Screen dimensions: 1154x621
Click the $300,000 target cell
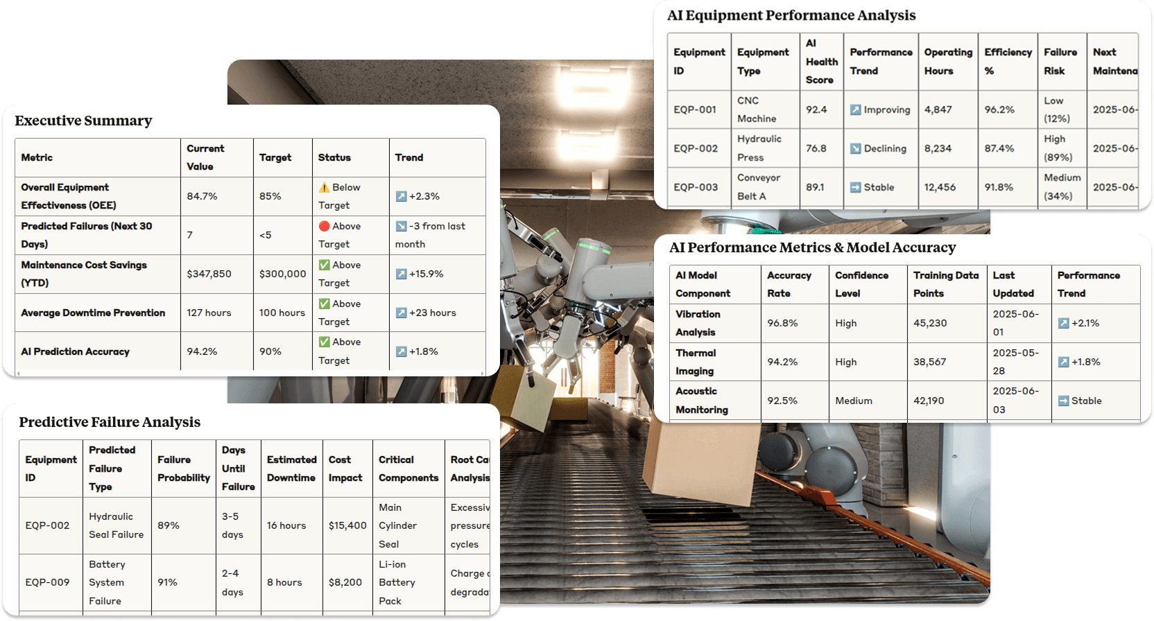click(282, 274)
